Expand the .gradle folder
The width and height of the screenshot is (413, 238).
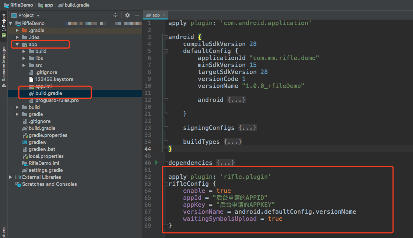point(17,31)
